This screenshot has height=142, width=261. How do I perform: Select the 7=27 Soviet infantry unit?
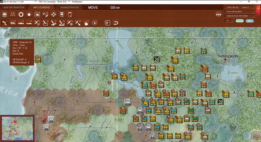[171, 120]
